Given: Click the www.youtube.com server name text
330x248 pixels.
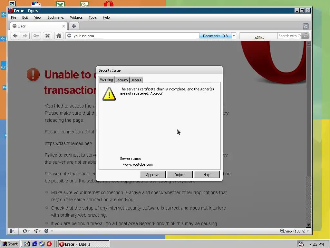Looking at the screenshot, I should [x=138, y=164].
